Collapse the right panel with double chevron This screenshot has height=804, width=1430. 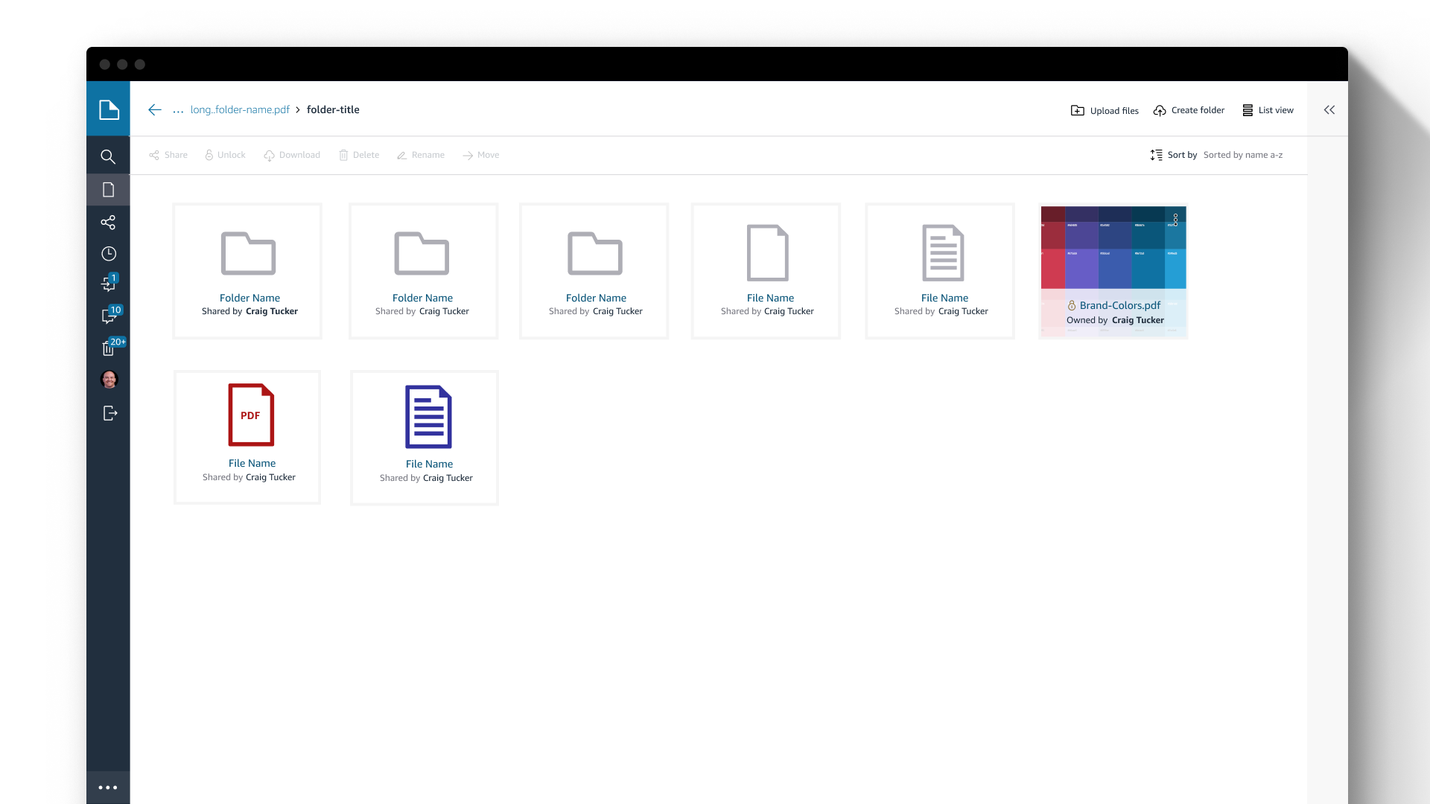[x=1329, y=110]
